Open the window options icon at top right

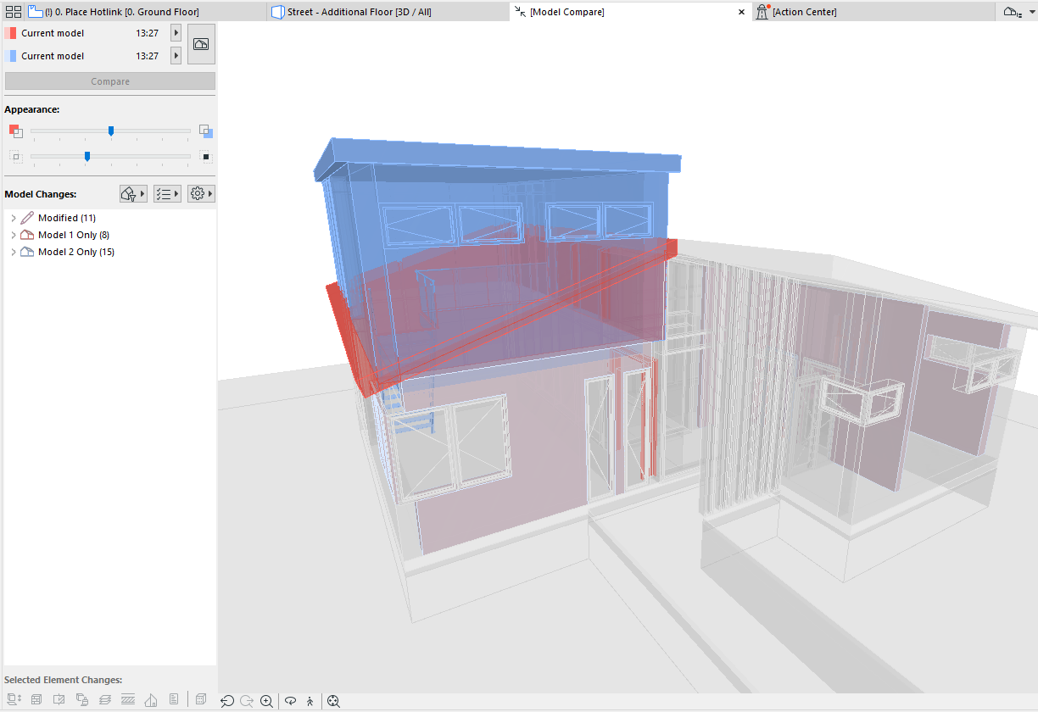1013,12
